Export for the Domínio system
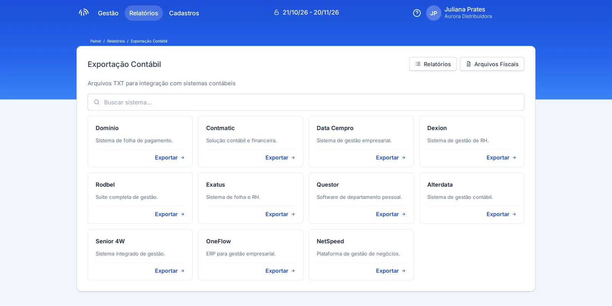 pyautogui.click(x=170, y=158)
